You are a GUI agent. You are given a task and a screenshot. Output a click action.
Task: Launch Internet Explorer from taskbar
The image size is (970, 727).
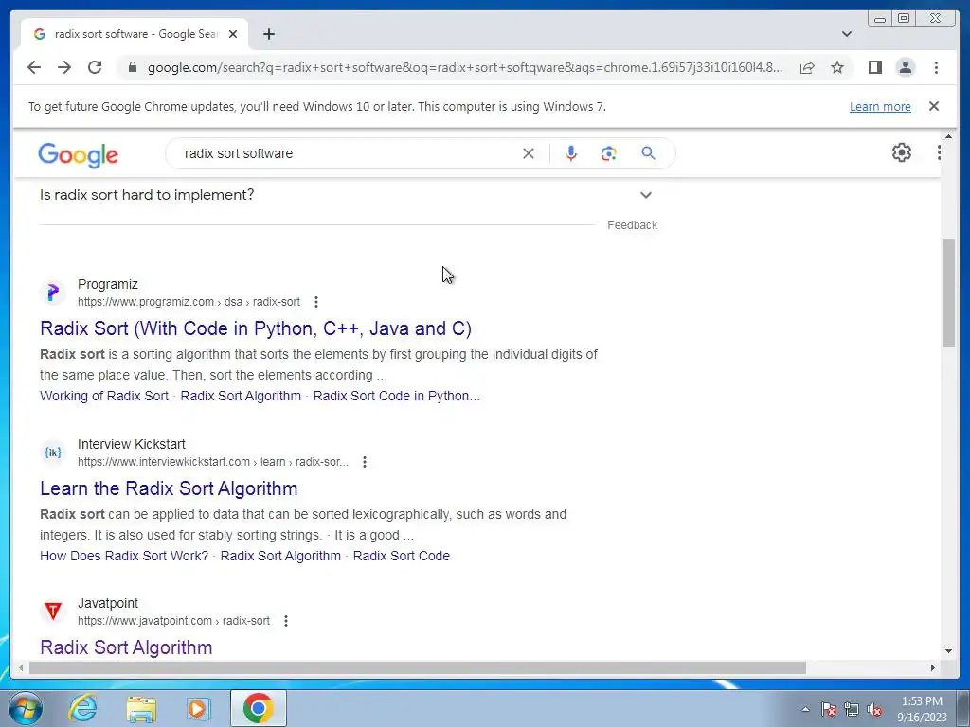point(83,708)
